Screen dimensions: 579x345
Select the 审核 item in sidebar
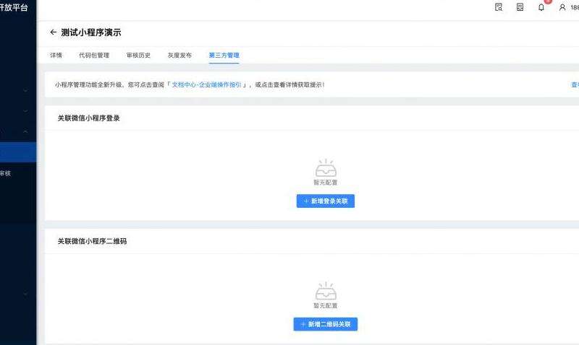tap(6, 173)
